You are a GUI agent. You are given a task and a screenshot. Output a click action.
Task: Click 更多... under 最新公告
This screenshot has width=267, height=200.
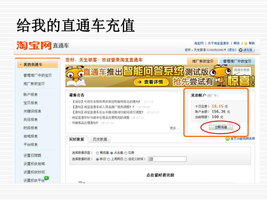(x=174, y=128)
